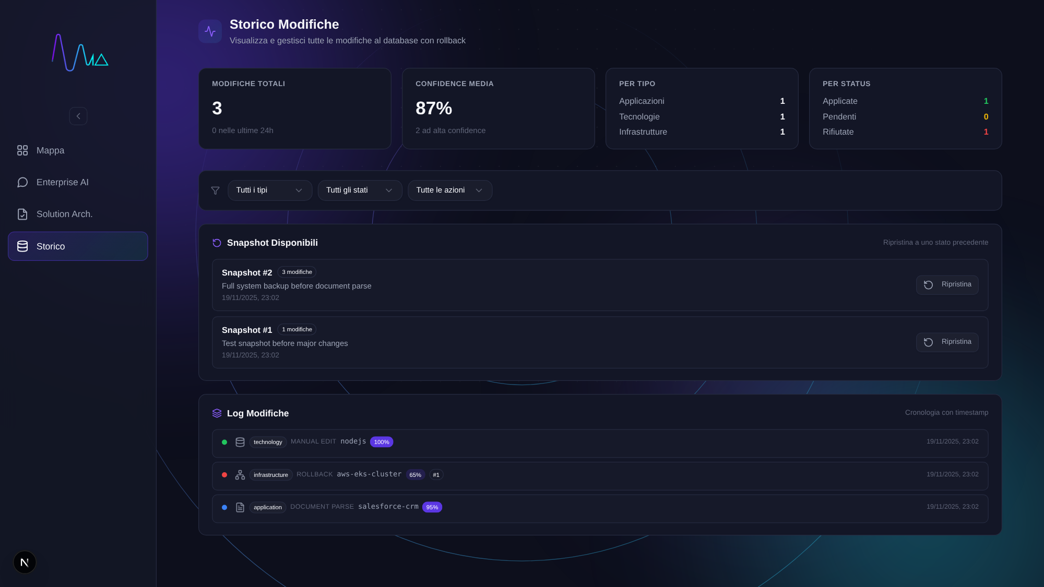Click the infrastructure type tag
This screenshot has width=1044, height=587.
(271, 475)
